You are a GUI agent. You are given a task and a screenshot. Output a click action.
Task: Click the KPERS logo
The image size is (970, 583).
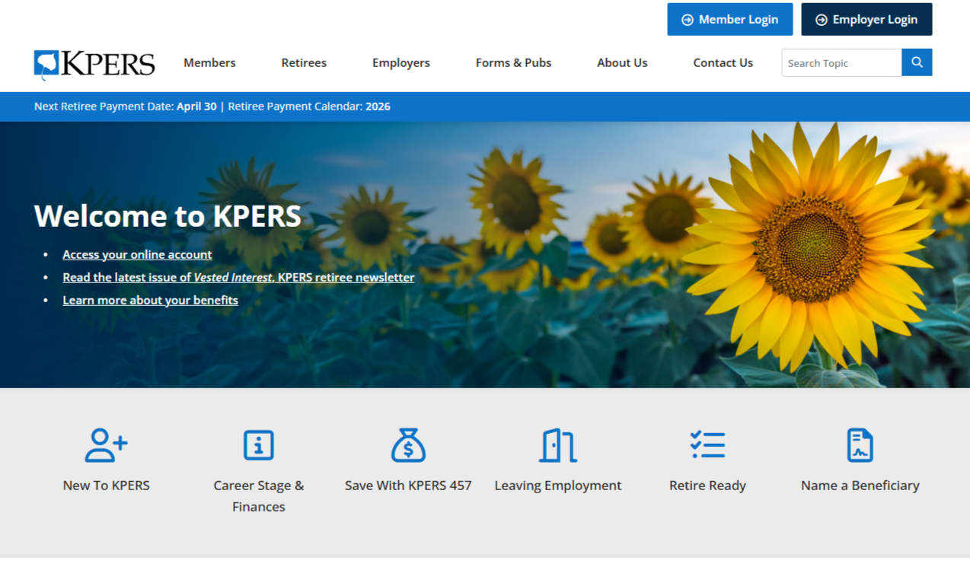click(94, 65)
